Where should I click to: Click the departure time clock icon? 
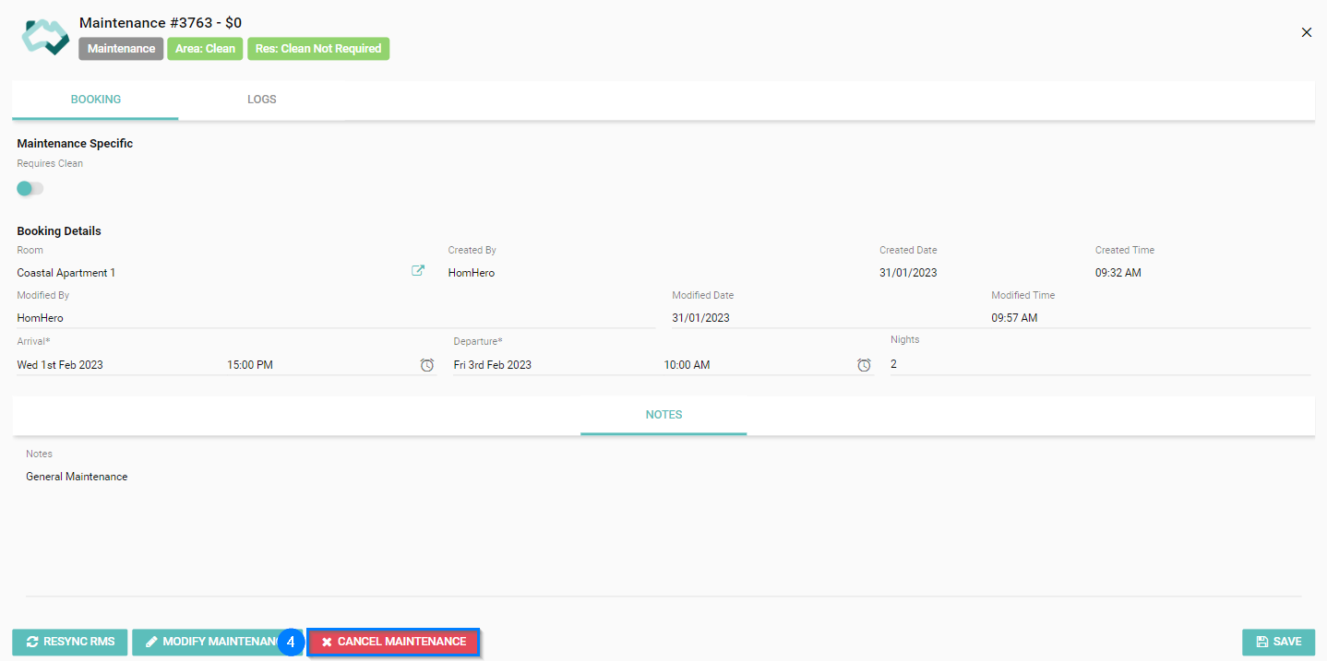[864, 365]
